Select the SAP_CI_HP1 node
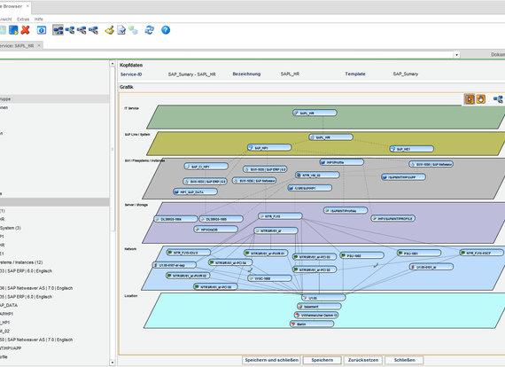Screen dimensions: 505x367 (x=206, y=167)
